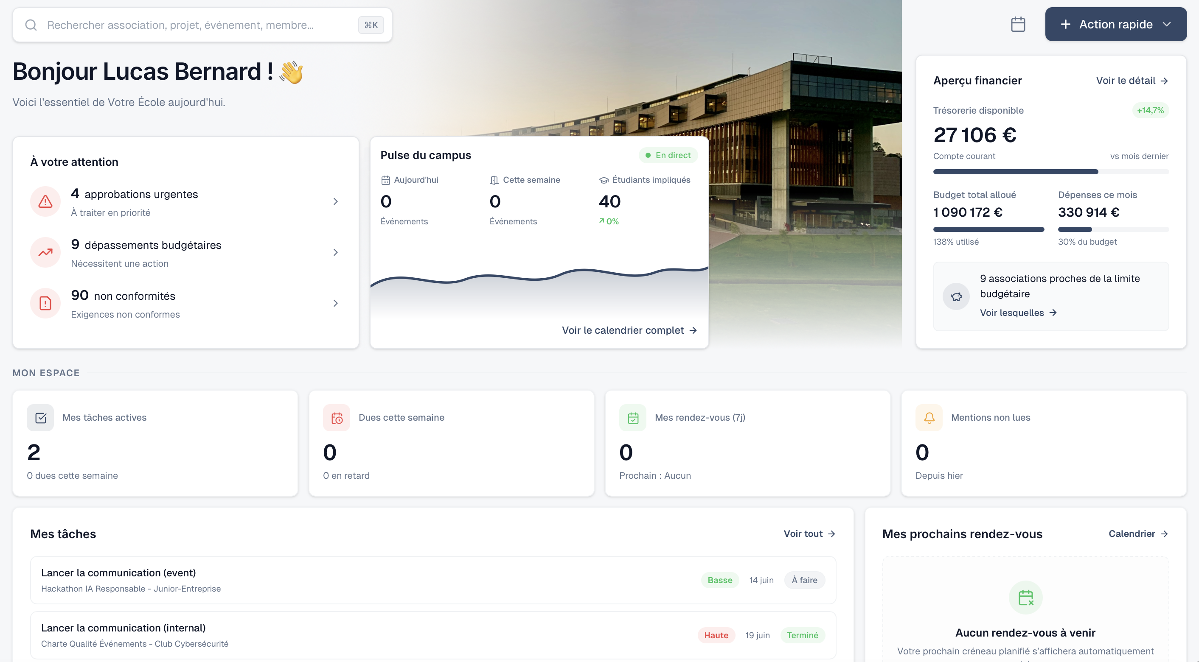The height and width of the screenshot is (662, 1199).
Task: Click the Haute priority badge
Action: pyautogui.click(x=716, y=635)
